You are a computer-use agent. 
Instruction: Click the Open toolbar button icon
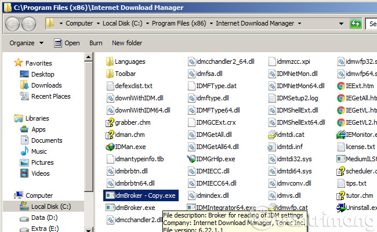(57, 43)
